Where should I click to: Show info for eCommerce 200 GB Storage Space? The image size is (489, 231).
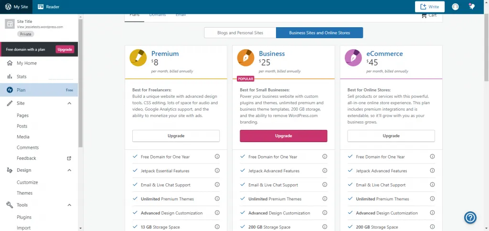click(432, 227)
